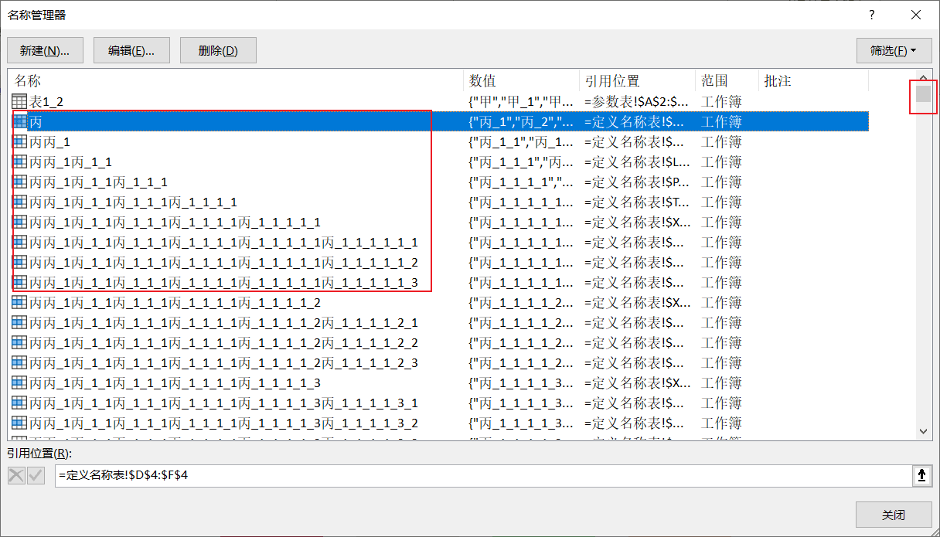Click the reference =定义名称表!$T...

[637, 202]
